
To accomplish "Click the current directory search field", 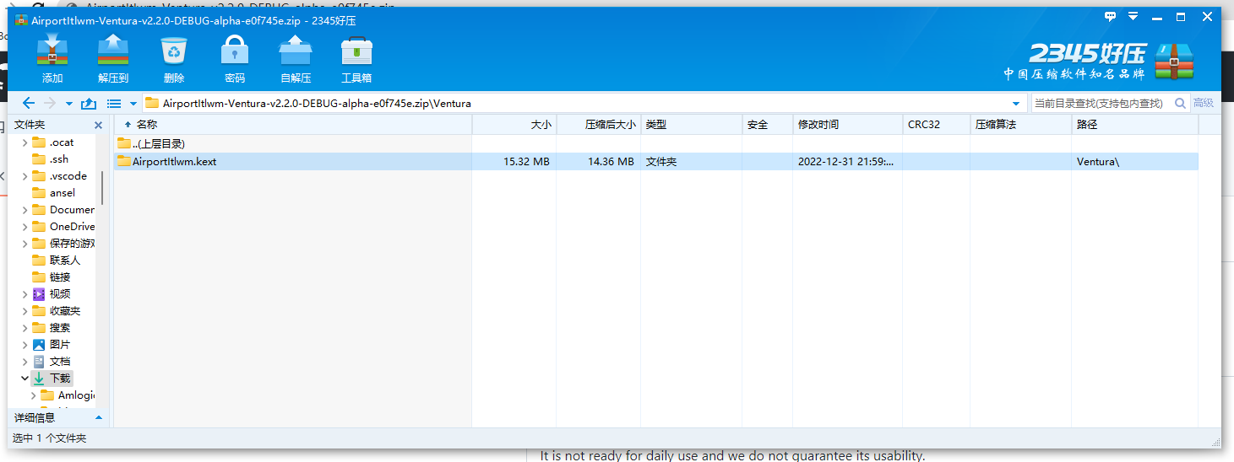I will [x=1098, y=104].
